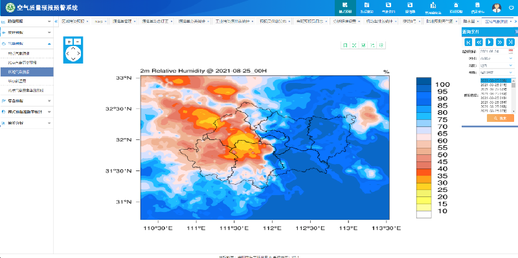The height and width of the screenshot is (258, 518).
Task: Step forward with the double-right arrow button
Action: (500, 42)
